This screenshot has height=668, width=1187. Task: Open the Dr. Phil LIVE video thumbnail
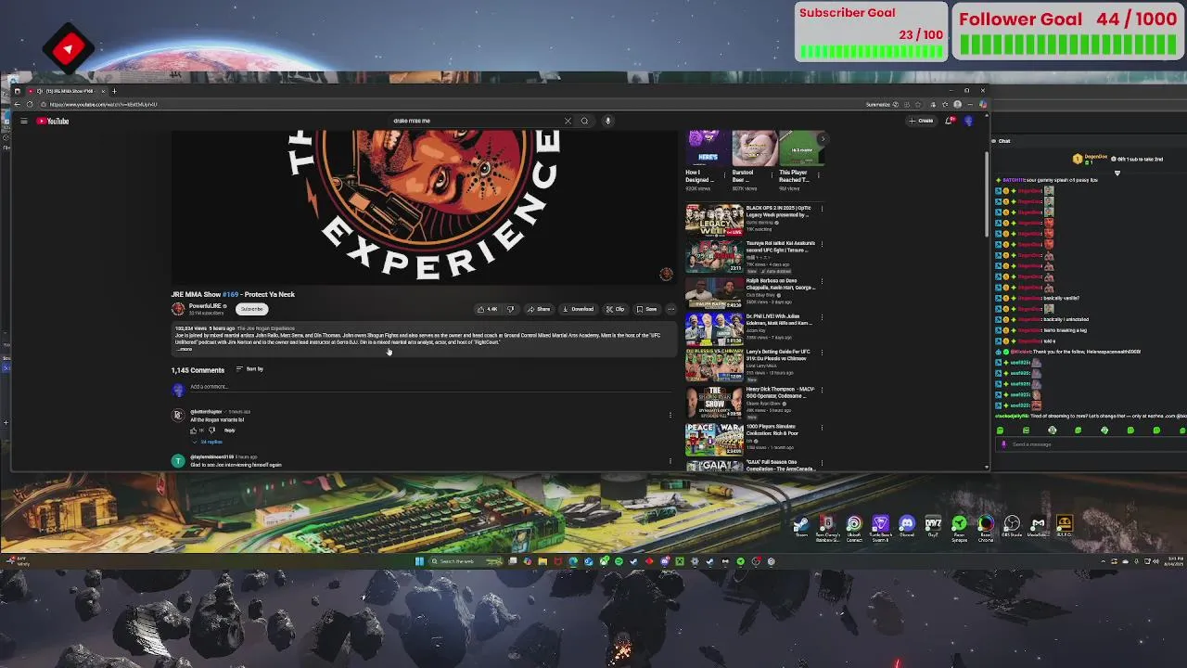(x=714, y=328)
